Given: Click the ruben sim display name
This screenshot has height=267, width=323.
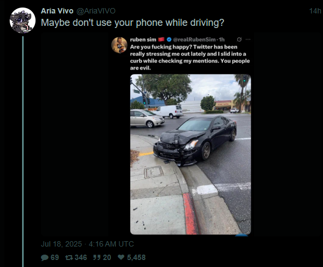Looking at the screenshot, I should click(x=143, y=39).
